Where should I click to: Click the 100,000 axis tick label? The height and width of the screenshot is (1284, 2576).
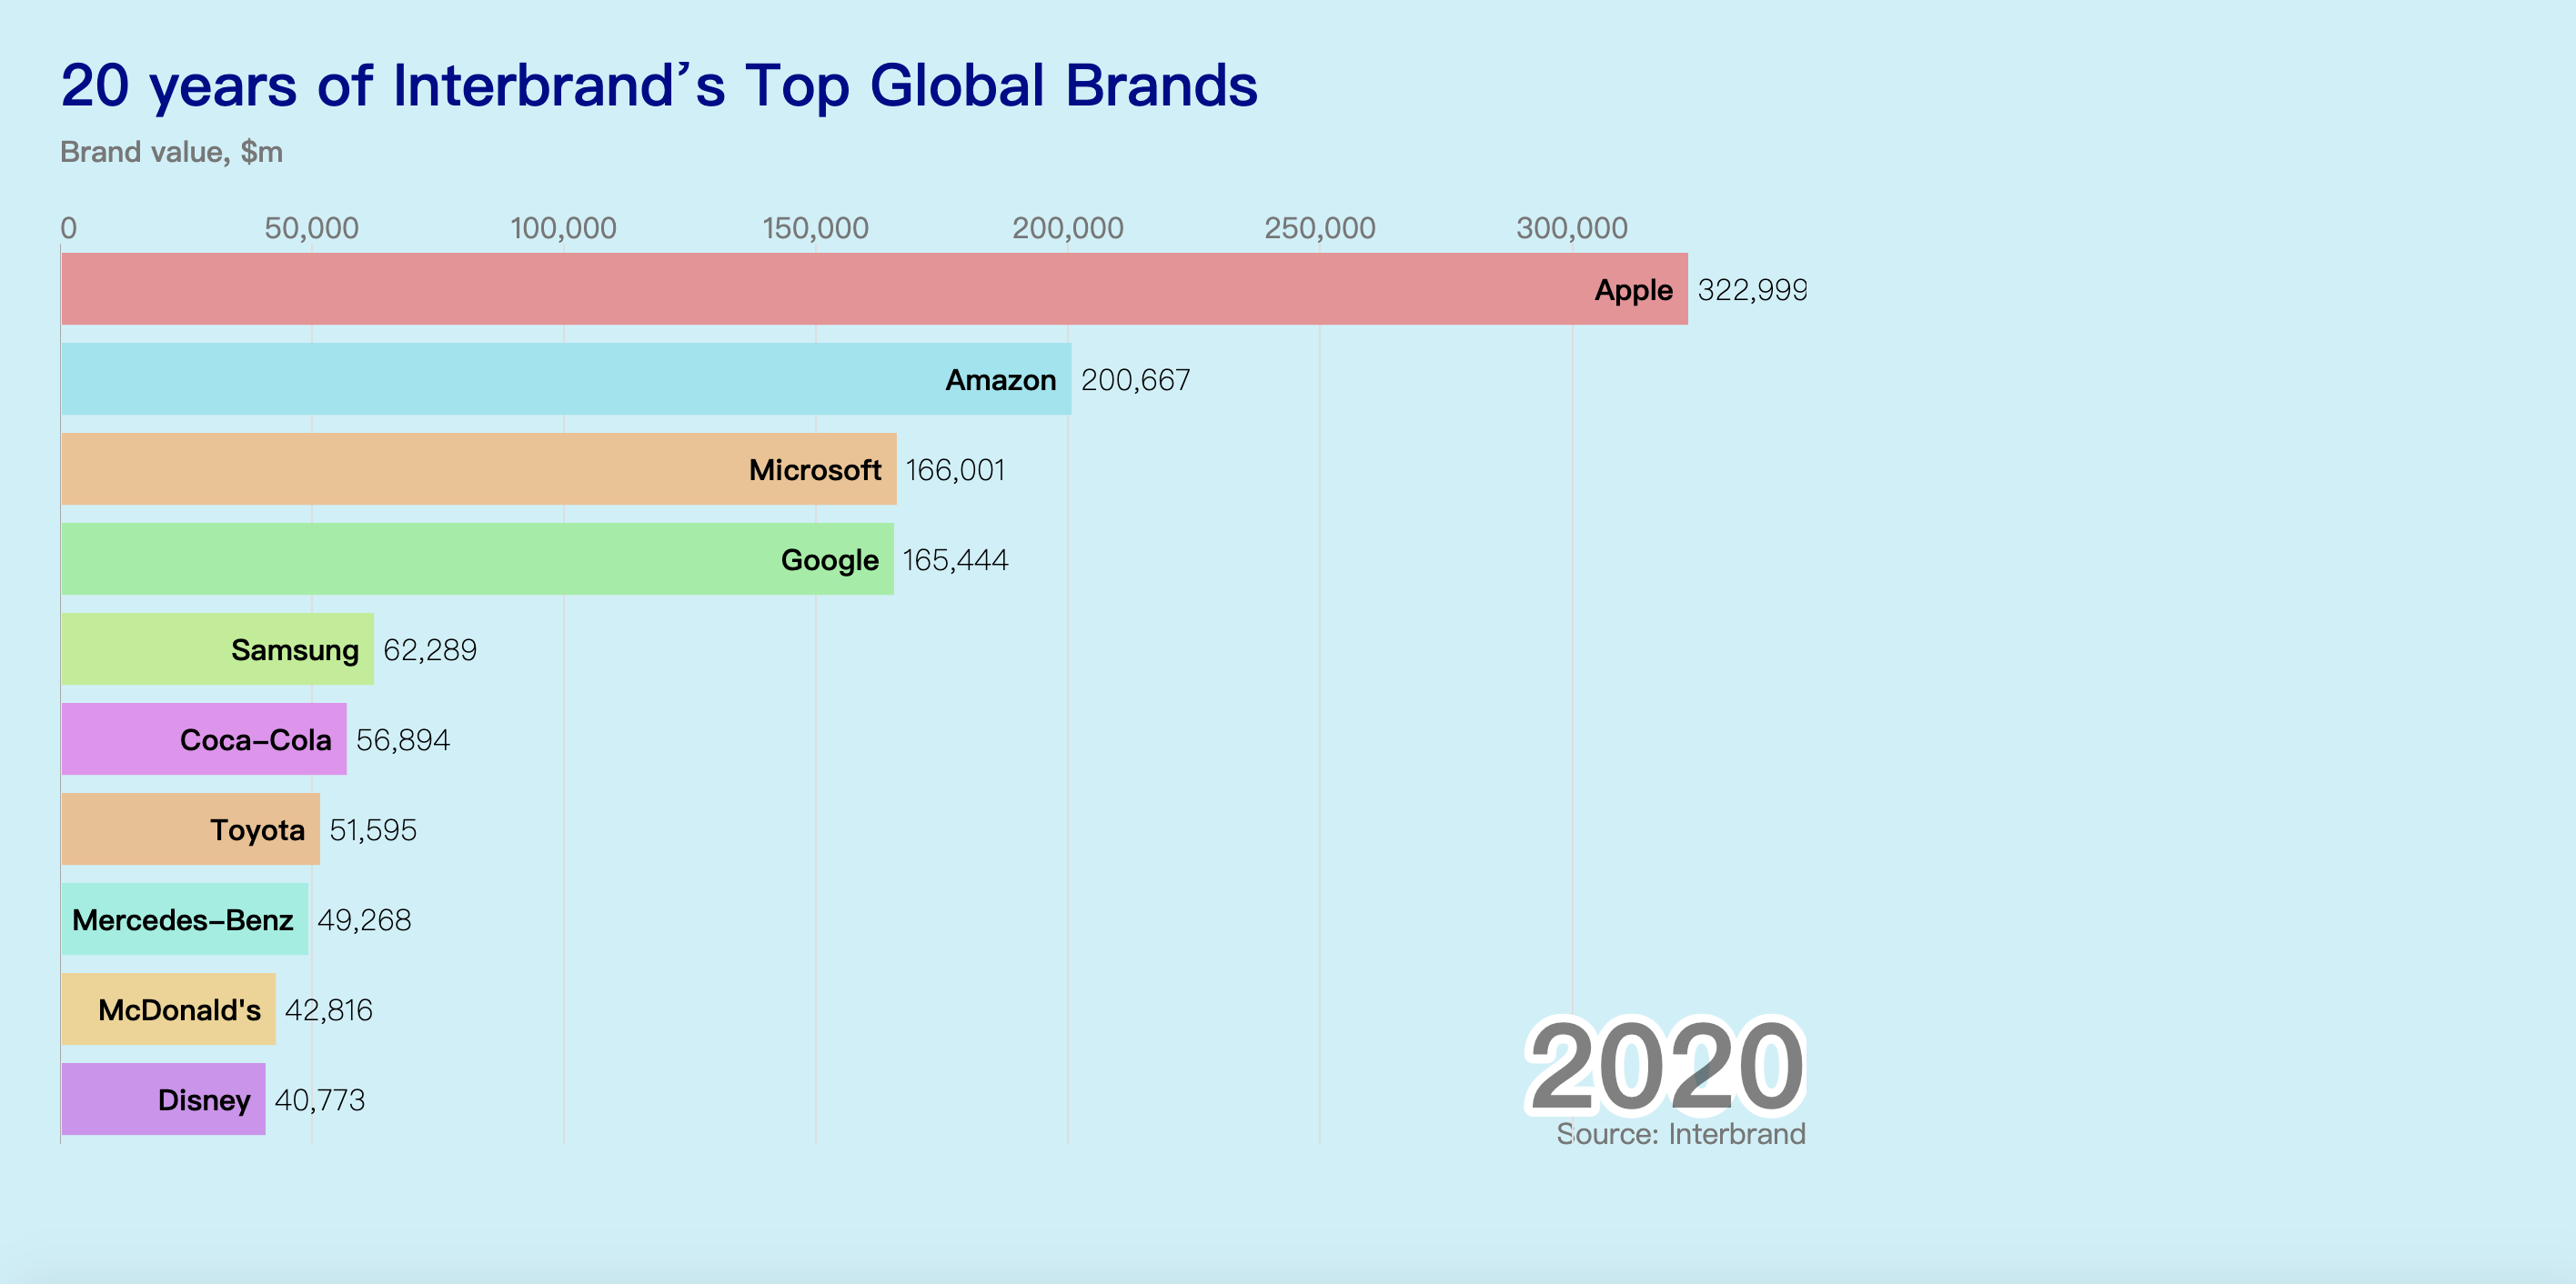[x=564, y=228]
